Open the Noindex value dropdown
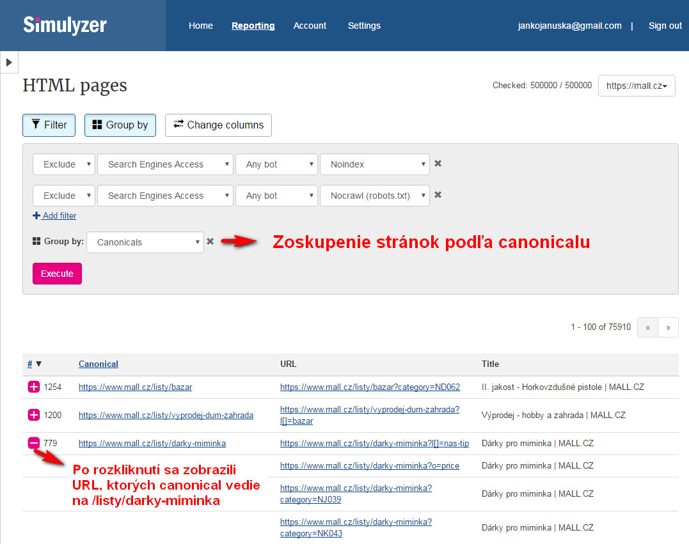Screen dimensions: 689x544 (375, 164)
